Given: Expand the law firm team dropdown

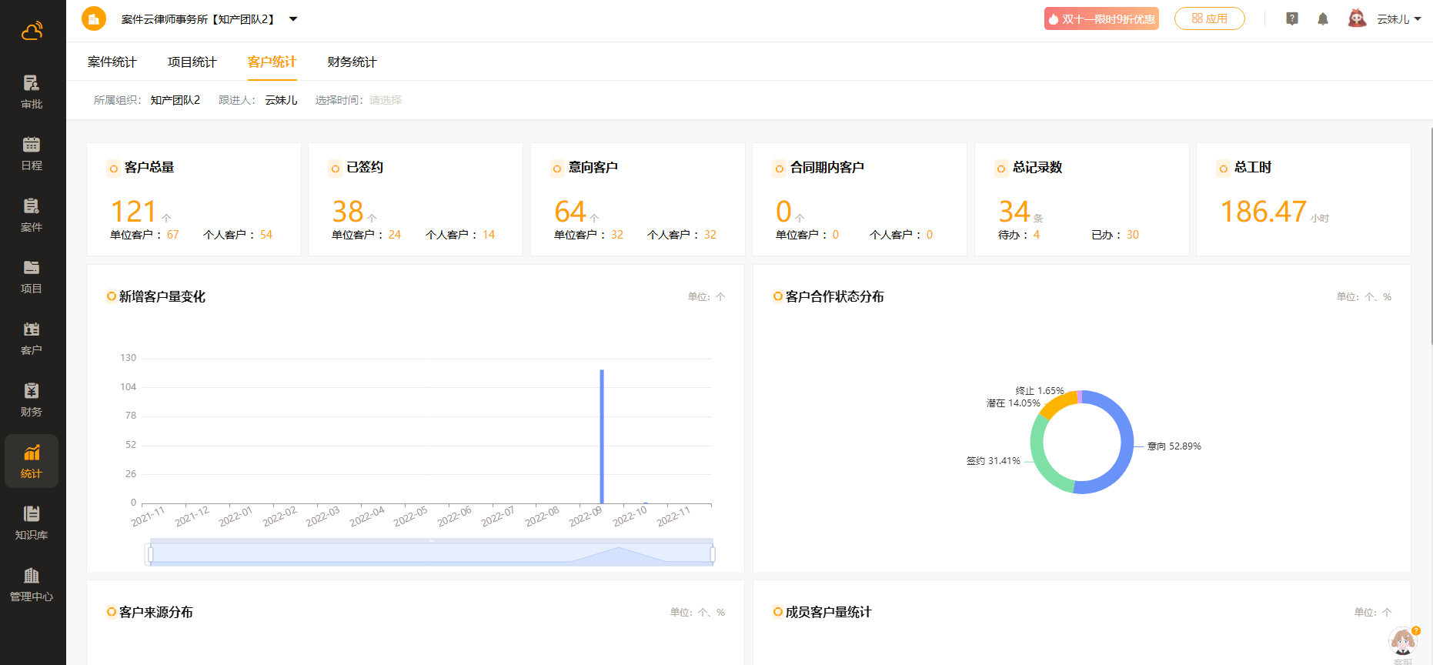Looking at the screenshot, I should click(x=293, y=19).
